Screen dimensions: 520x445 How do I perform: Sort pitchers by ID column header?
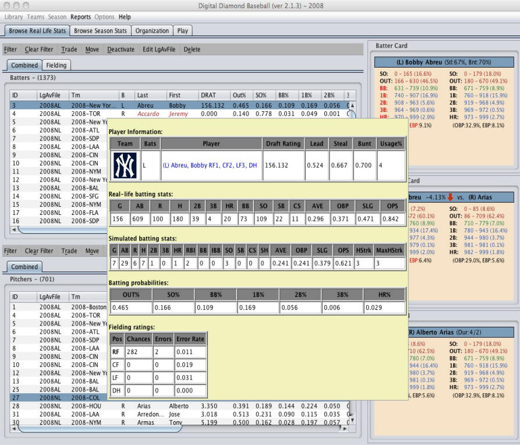pyautogui.click(x=23, y=296)
